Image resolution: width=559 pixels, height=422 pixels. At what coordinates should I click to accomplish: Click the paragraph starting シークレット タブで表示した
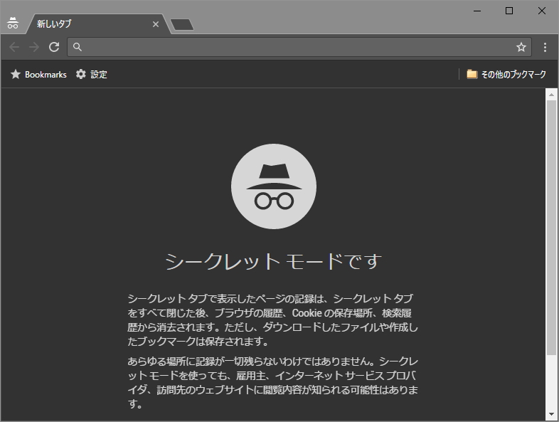[272, 320]
